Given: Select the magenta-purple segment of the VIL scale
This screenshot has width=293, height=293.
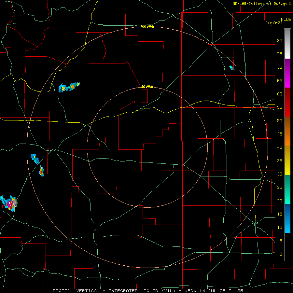Looking at the screenshot, I should (x=287, y=73).
